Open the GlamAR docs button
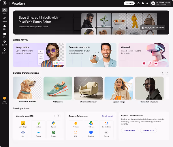This screenshot has height=147, width=173. click(148, 130)
